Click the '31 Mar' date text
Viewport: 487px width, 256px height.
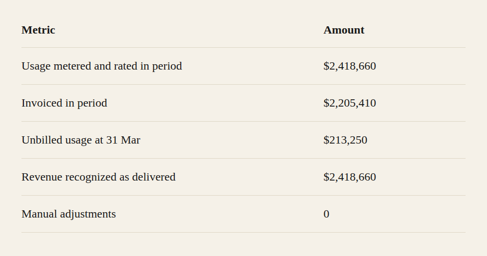click(123, 140)
